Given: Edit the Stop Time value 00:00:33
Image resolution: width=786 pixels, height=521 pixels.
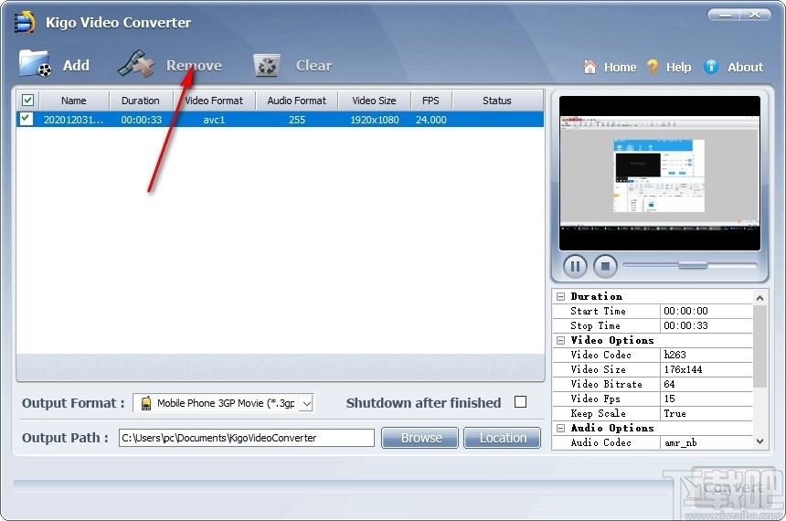Looking at the screenshot, I should tap(706, 325).
